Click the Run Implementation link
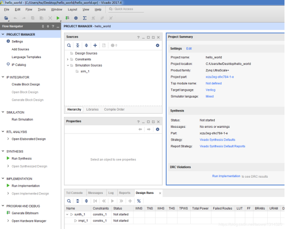The width and height of the screenshot is (285, 229). [226, 176]
